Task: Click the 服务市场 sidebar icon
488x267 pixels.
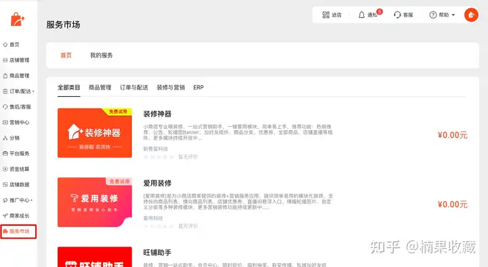Action: [x=5, y=231]
